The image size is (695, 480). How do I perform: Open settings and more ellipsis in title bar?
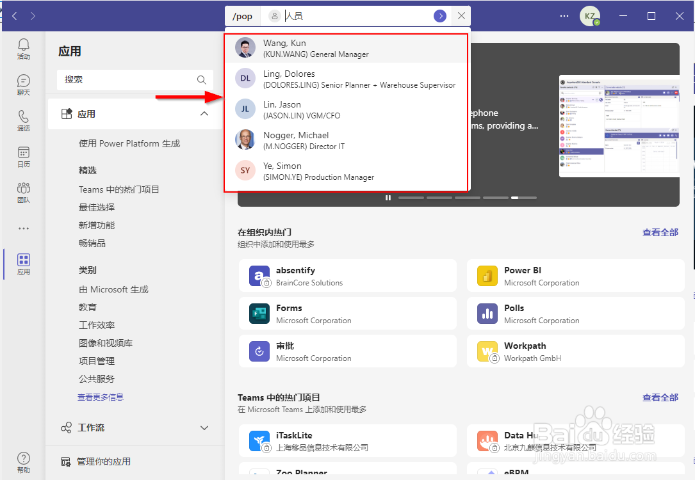point(564,16)
